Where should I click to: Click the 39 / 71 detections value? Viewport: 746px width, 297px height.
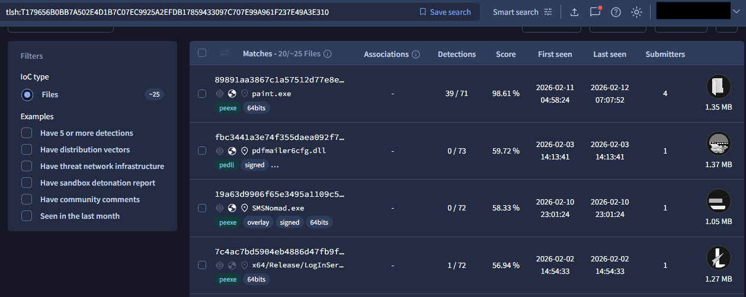(x=457, y=94)
